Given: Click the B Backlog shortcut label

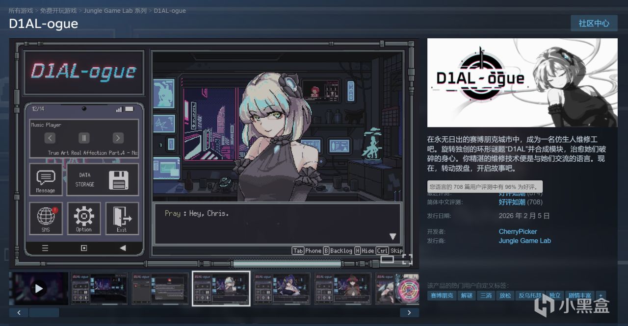Looking at the screenshot, I should click(x=338, y=251).
